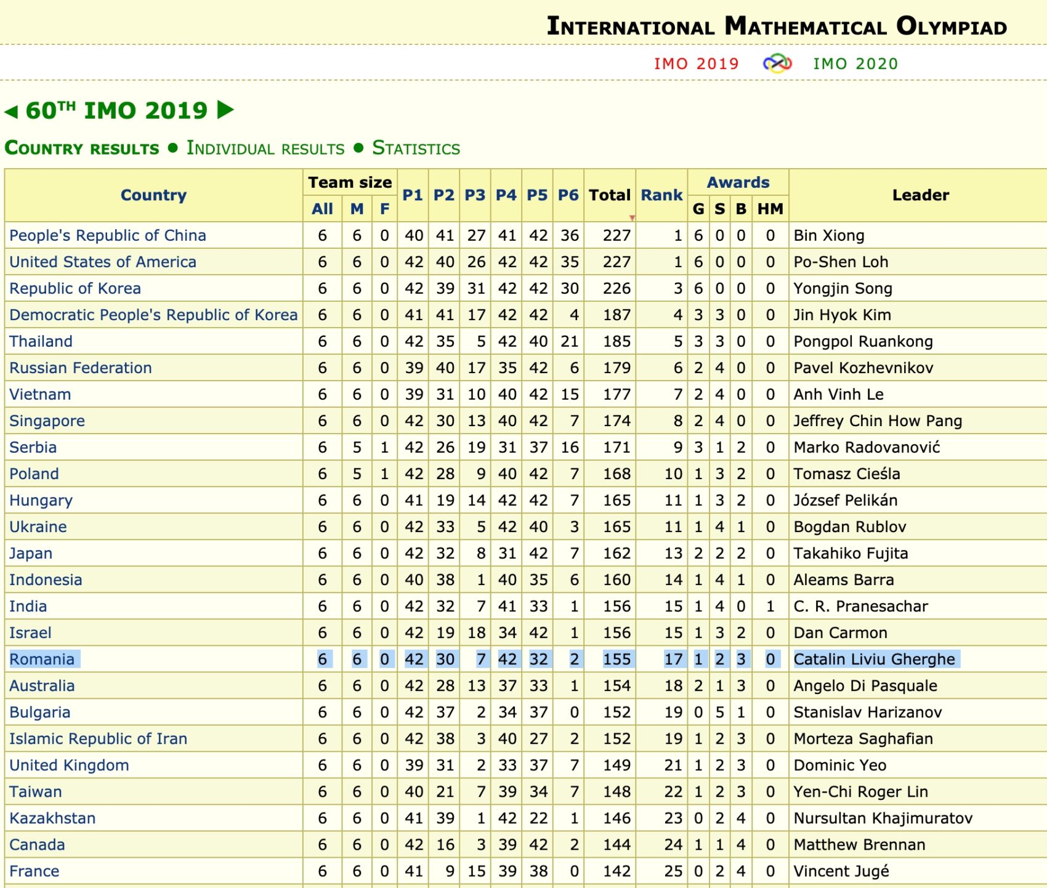Open India country link

point(28,606)
